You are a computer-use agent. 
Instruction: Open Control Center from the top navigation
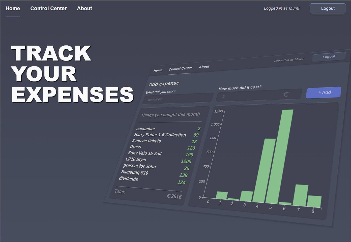48,8
